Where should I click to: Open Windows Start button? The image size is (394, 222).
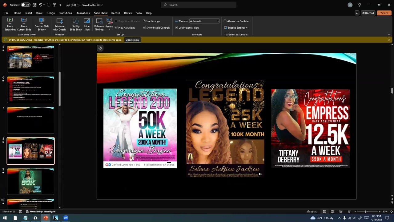5,218
